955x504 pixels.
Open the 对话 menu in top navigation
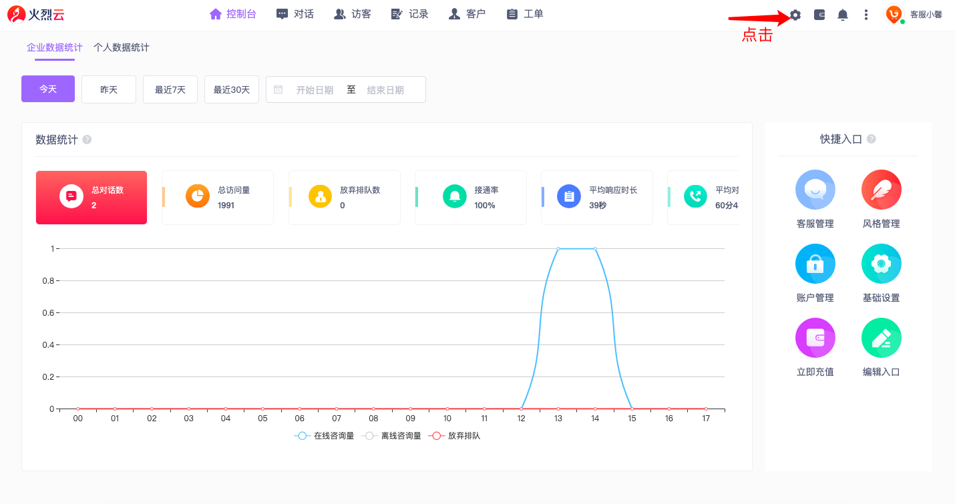pos(295,14)
